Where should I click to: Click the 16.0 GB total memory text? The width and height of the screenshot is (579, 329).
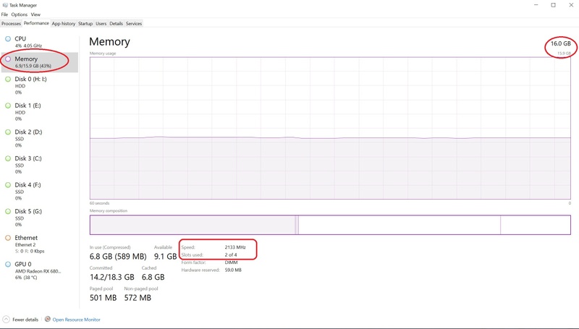coord(560,43)
